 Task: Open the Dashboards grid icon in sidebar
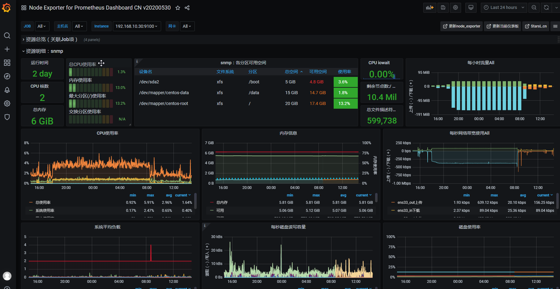pos(7,63)
